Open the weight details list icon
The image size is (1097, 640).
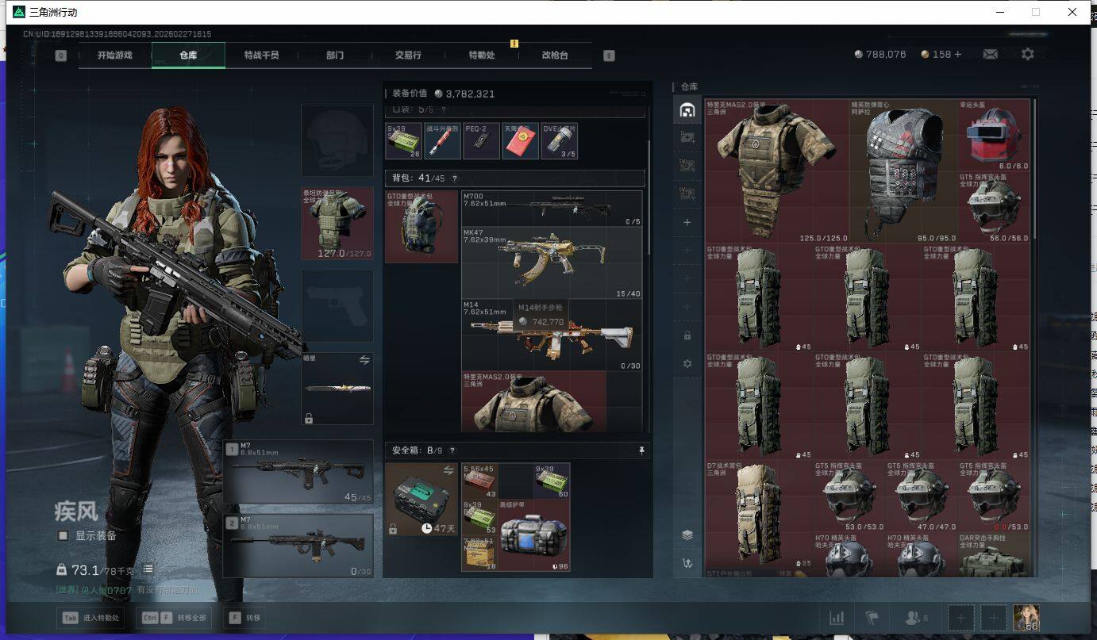point(148,569)
